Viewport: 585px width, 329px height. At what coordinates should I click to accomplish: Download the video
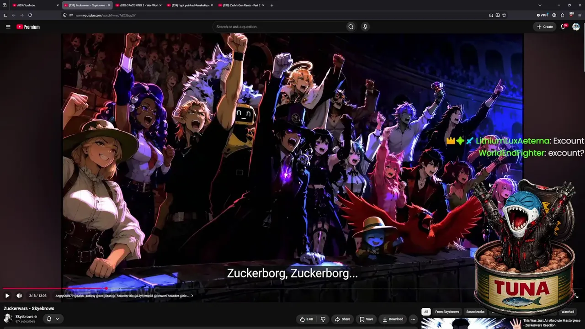[x=393, y=319]
